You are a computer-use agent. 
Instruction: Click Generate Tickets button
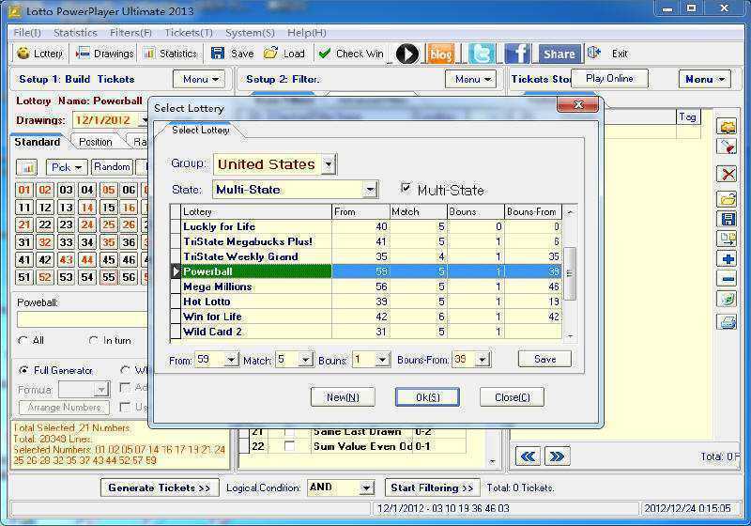pyautogui.click(x=160, y=487)
